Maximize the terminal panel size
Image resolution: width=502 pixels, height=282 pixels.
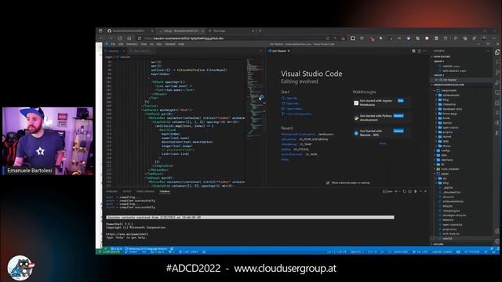[420, 191]
